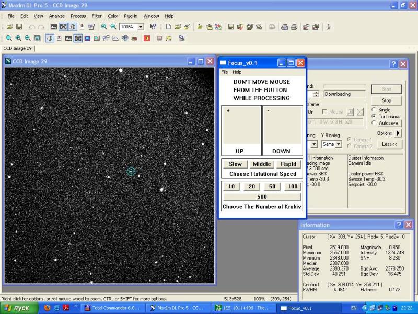Open the Undo icon in the main toolbar

coord(32,27)
